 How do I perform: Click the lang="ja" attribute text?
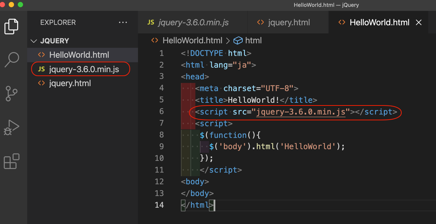[230, 65]
